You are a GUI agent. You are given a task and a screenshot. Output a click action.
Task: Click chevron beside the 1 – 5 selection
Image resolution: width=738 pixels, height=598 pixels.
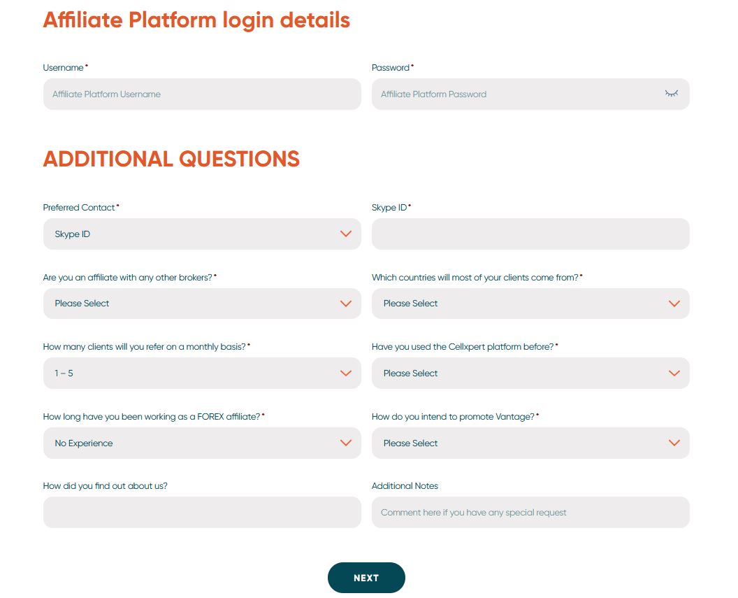(346, 373)
